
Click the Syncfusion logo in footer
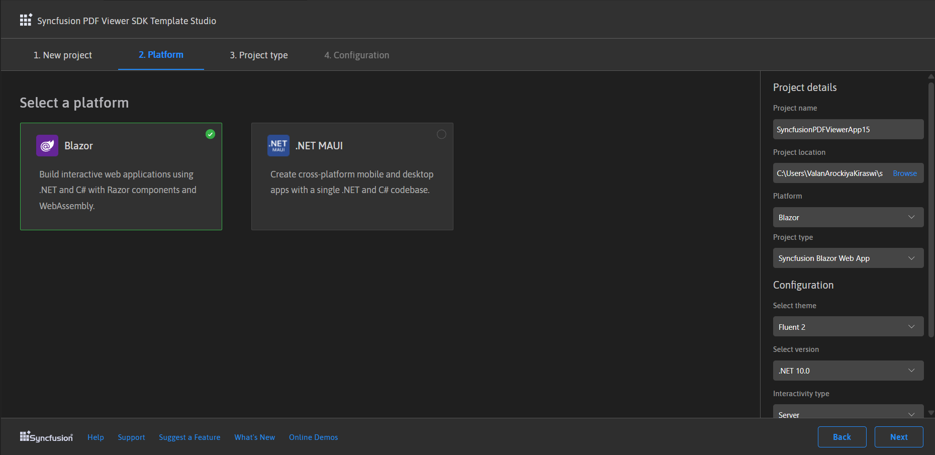[x=46, y=437]
